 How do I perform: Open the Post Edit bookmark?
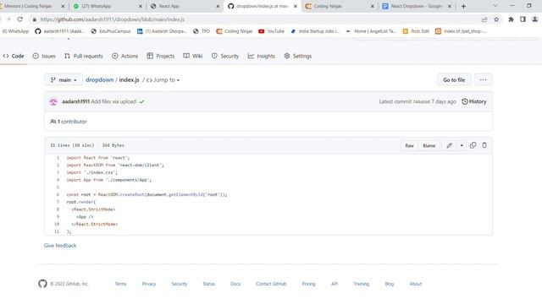click(416, 31)
